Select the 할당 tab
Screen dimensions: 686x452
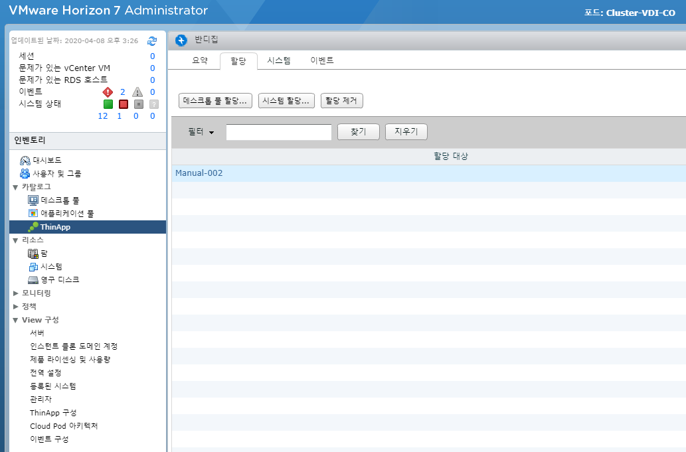pyautogui.click(x=238, y=61)
